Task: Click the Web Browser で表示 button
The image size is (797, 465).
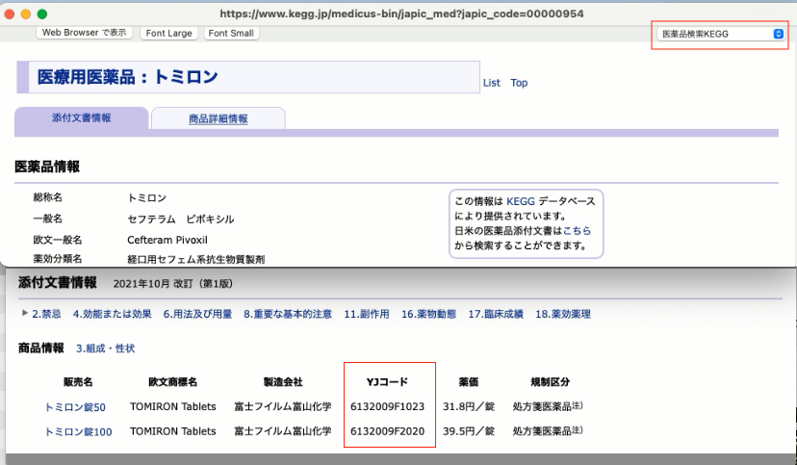Action: pyautogui.click(x=85, y=33)
